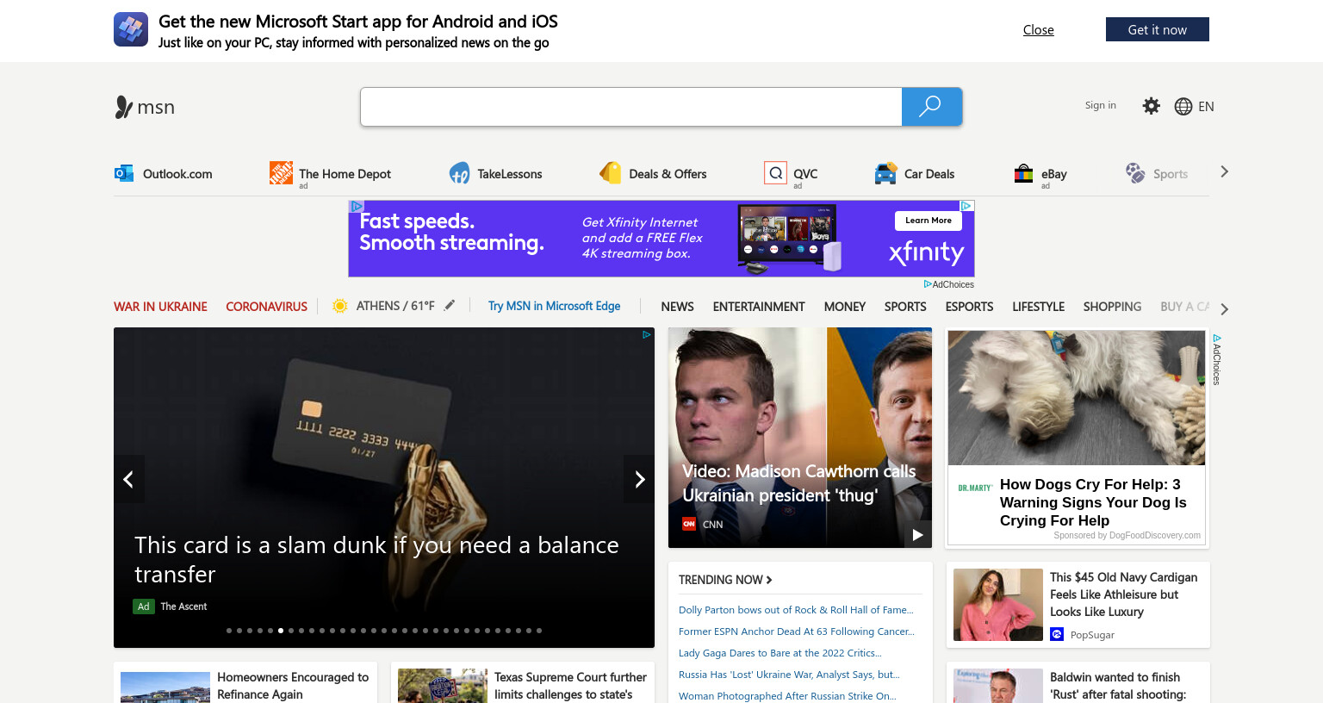Open slam dunk balance transfer headline
The image size is (1323, 703).
tap(376, 559)
